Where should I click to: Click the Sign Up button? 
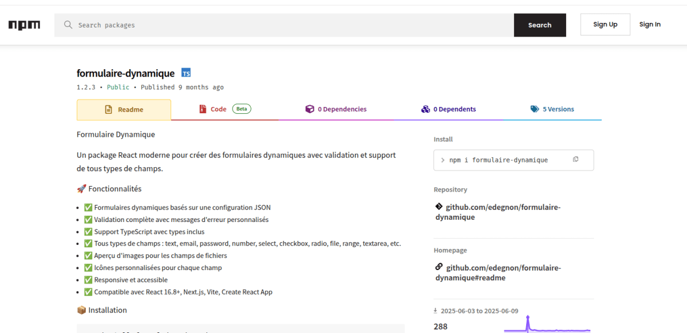605,25
